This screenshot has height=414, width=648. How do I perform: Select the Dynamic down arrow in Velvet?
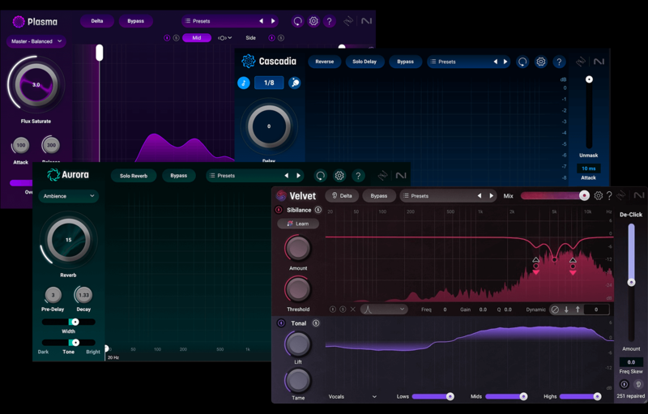click(x=566, y=309)
